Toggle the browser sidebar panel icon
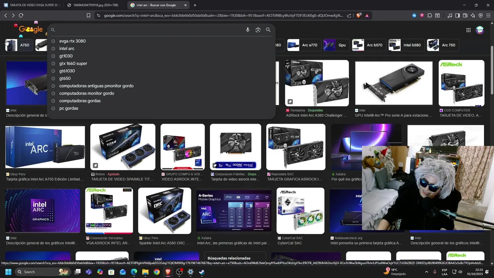The height and width of the screenshot is (278, 494). [x=457, y=15]
